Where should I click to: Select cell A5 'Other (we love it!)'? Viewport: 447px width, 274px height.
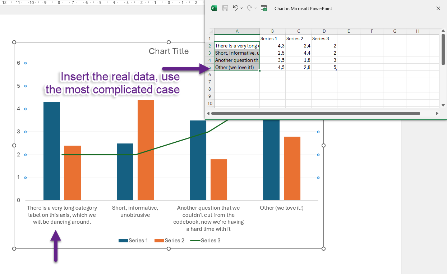point(237,67)
